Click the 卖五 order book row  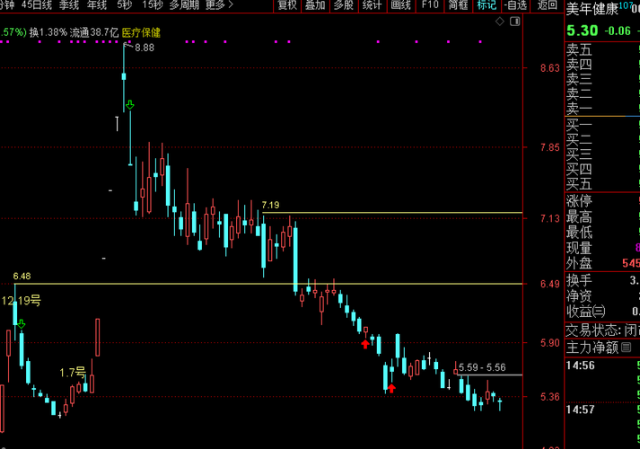click(x=602, y=49)
